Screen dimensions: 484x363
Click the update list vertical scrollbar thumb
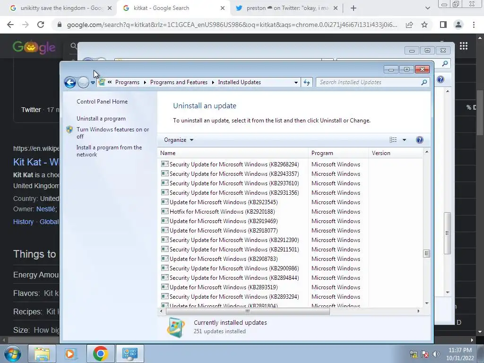pos(427,253)
